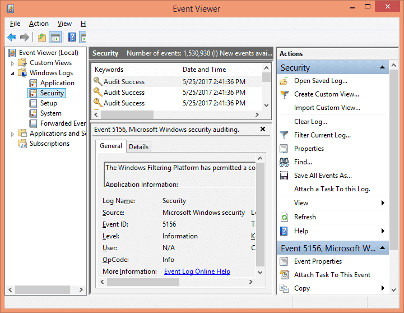Click Clear Log... in Actions pane

pos(310,122)
